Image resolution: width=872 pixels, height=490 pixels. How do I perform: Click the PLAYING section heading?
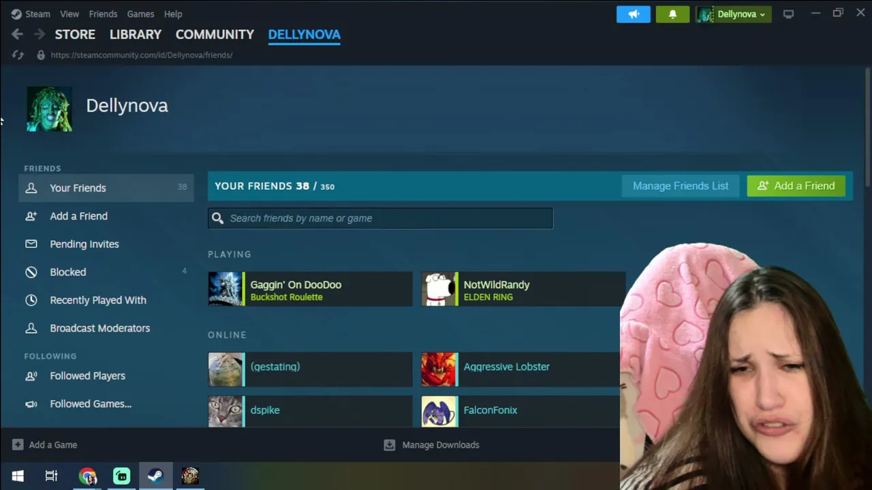coord(230,254)
